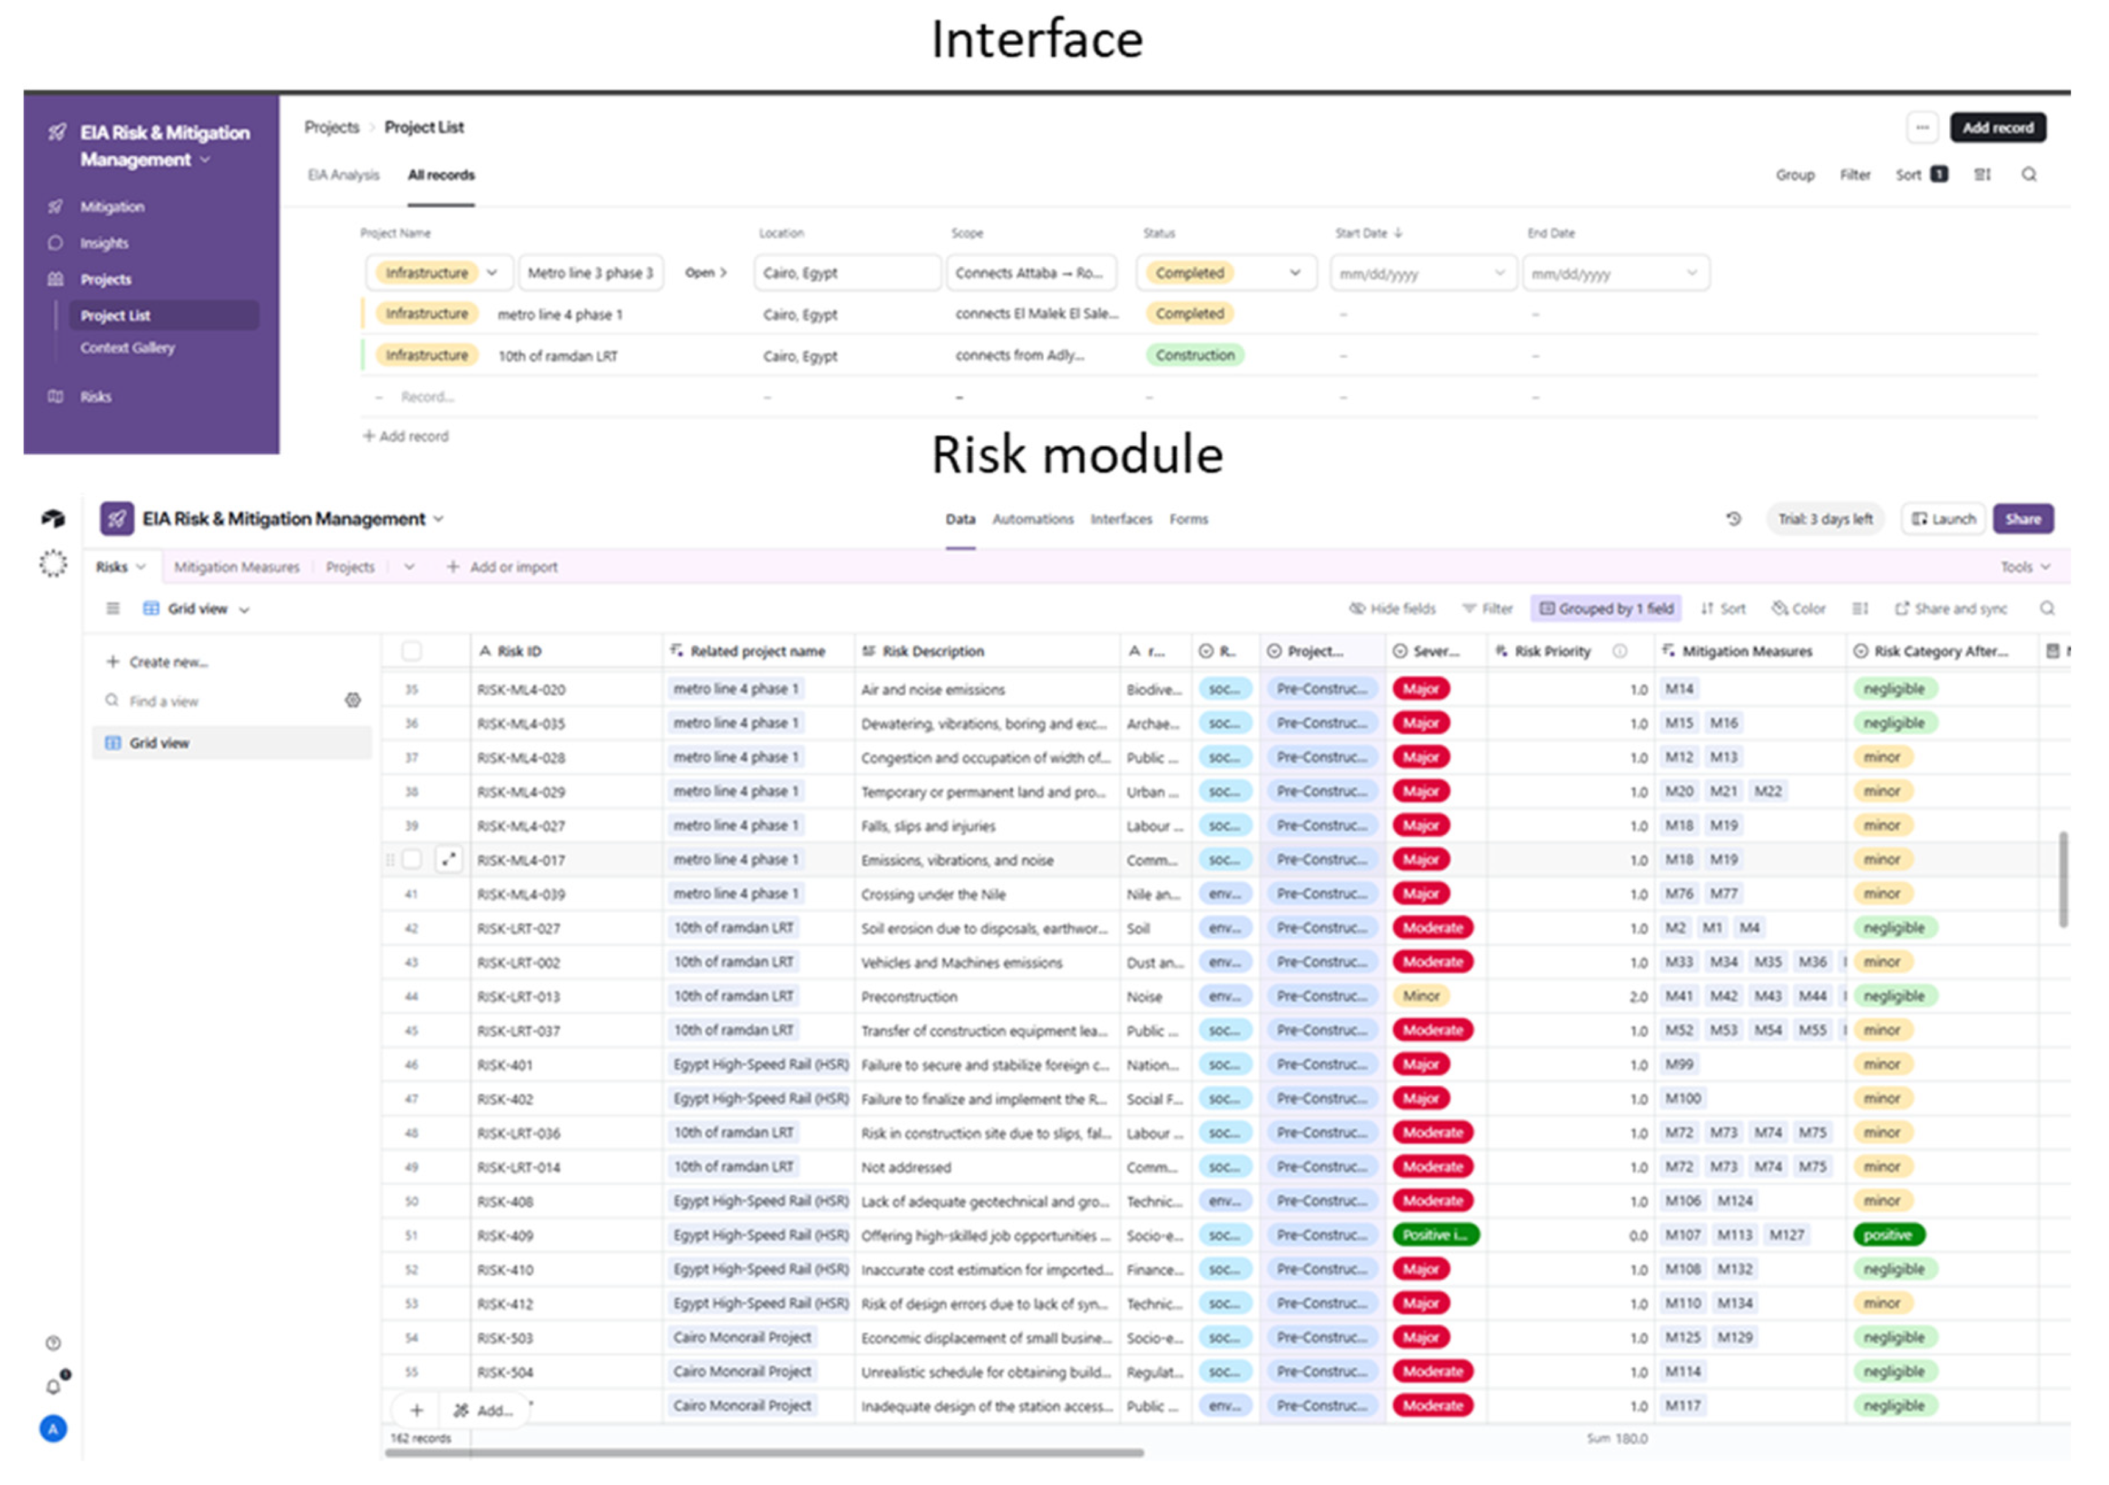This screenshot has width=2109, height=1485.
Task: Switch to the Automations tab
Action: click(x=1032, y=519)
